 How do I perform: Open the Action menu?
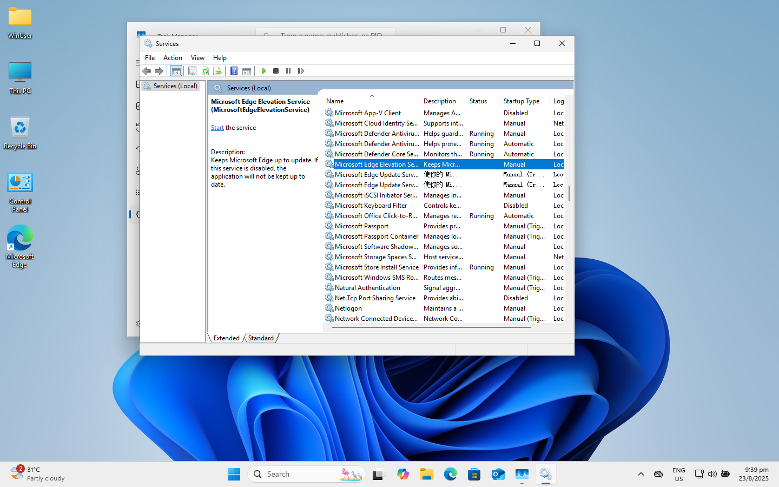pos(173,58)
